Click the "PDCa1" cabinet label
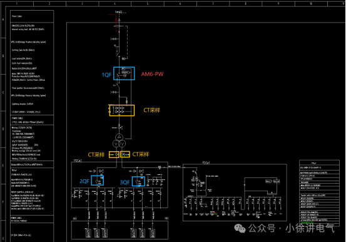Image resolution: width=346 pixels, height=242 pixels. pos(206,162)
